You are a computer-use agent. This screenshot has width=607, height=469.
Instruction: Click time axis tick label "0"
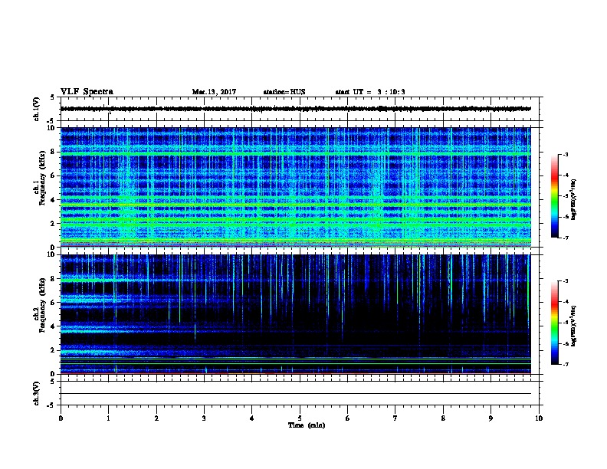pos(61,418)
